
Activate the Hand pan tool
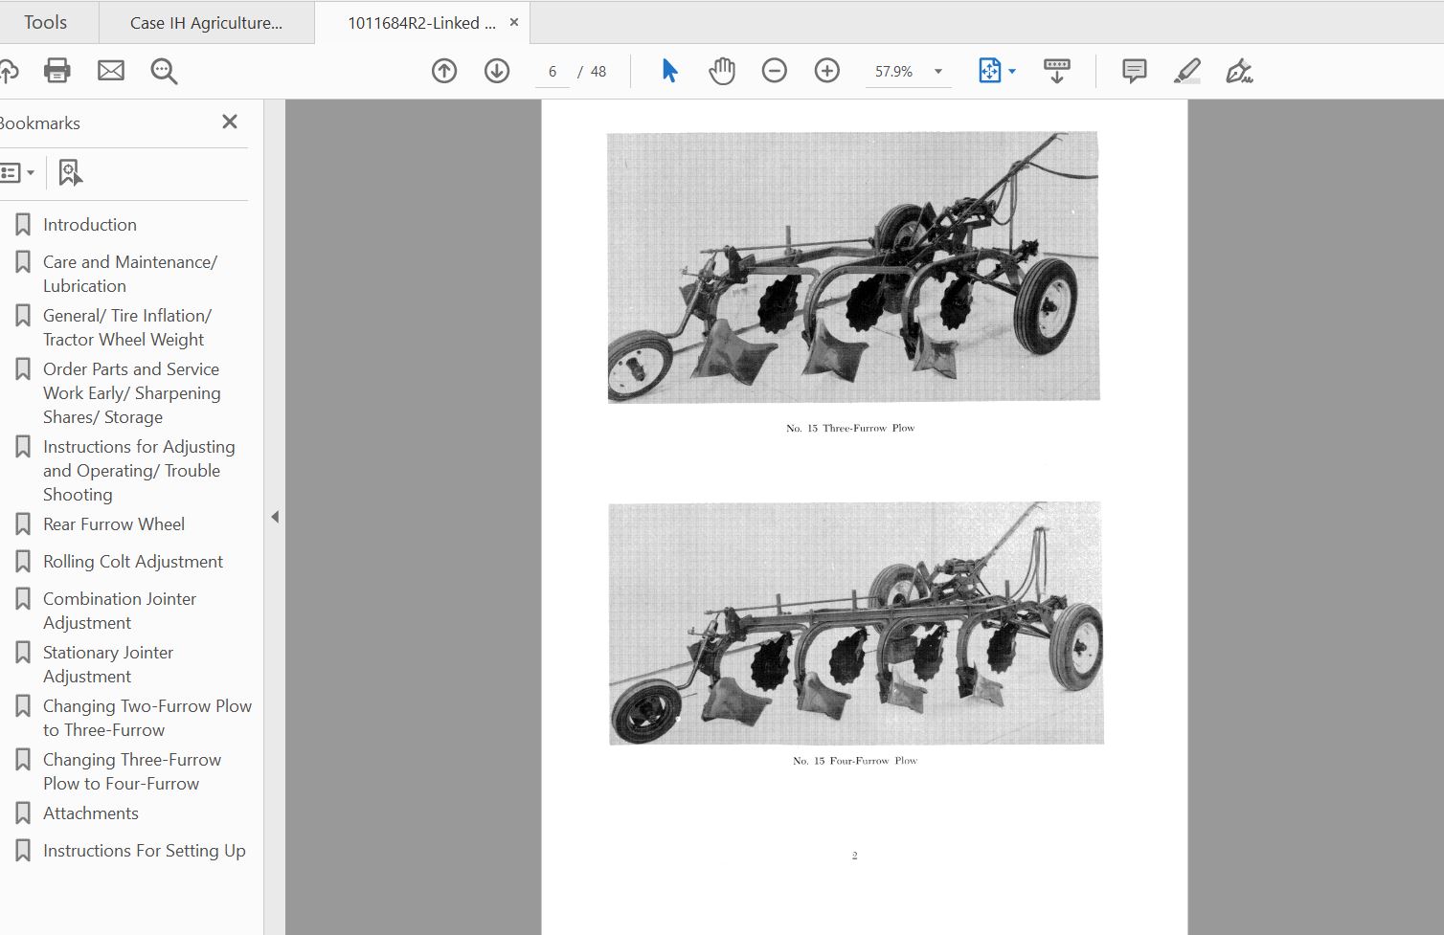coord(721,71)
